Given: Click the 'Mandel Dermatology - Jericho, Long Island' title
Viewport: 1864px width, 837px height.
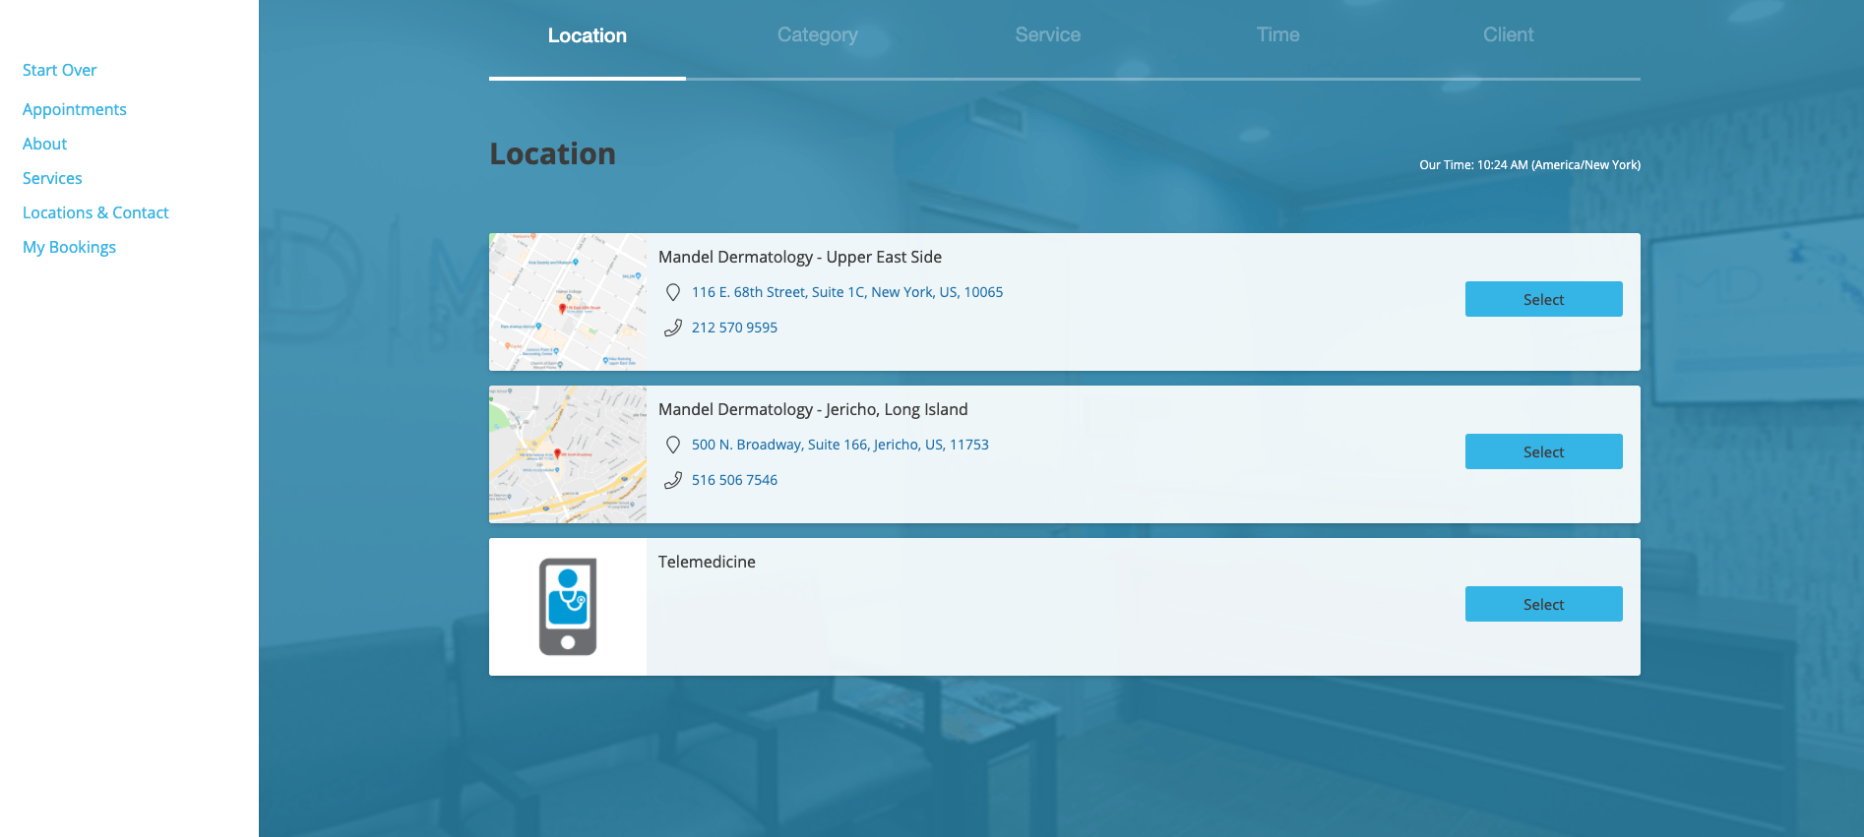Looking at the screenshot, I should (813, 409).
